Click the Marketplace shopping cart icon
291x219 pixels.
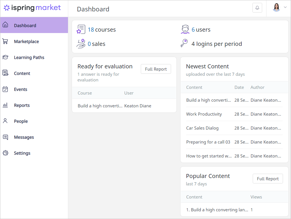click(x=5, y=41)
